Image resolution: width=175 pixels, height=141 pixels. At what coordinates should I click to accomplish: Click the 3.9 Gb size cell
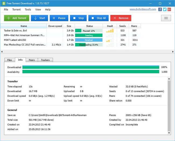click(x=70, y=31)
